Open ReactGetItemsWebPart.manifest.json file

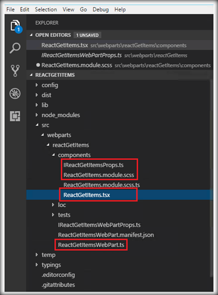[106, 235]
